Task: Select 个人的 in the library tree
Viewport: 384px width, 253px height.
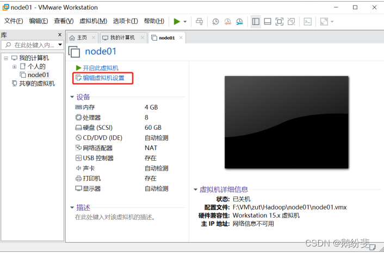Action: coord(36,66)
